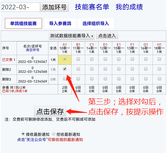Check the G1 box in row 删除3

click(146, 78)
